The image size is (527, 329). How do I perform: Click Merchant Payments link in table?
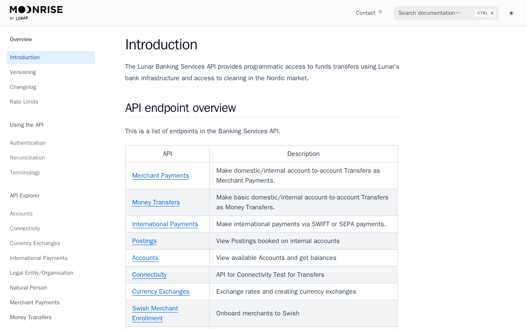tap(161, 176)
